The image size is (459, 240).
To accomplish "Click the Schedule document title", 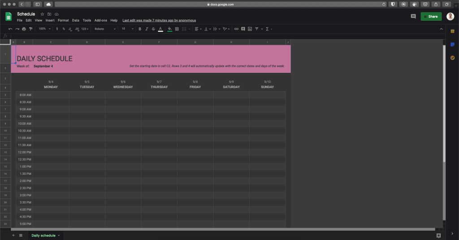I will (26, 14).
